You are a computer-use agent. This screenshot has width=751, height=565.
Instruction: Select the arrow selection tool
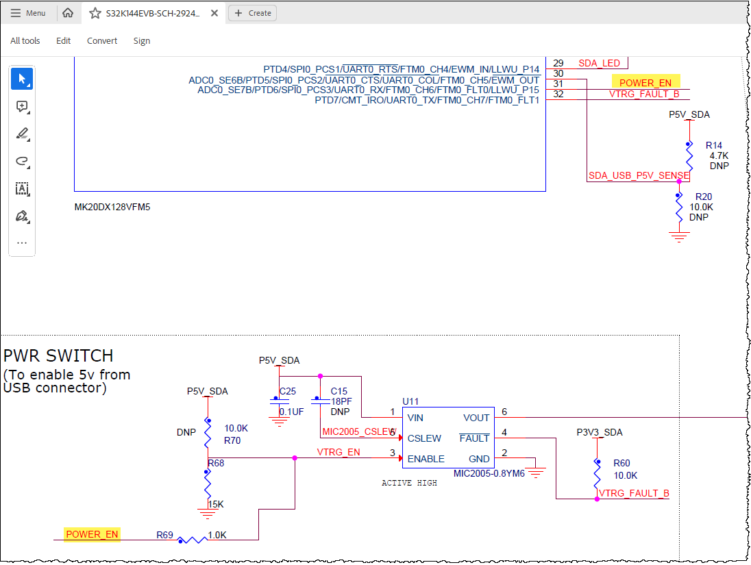(22, 79)
